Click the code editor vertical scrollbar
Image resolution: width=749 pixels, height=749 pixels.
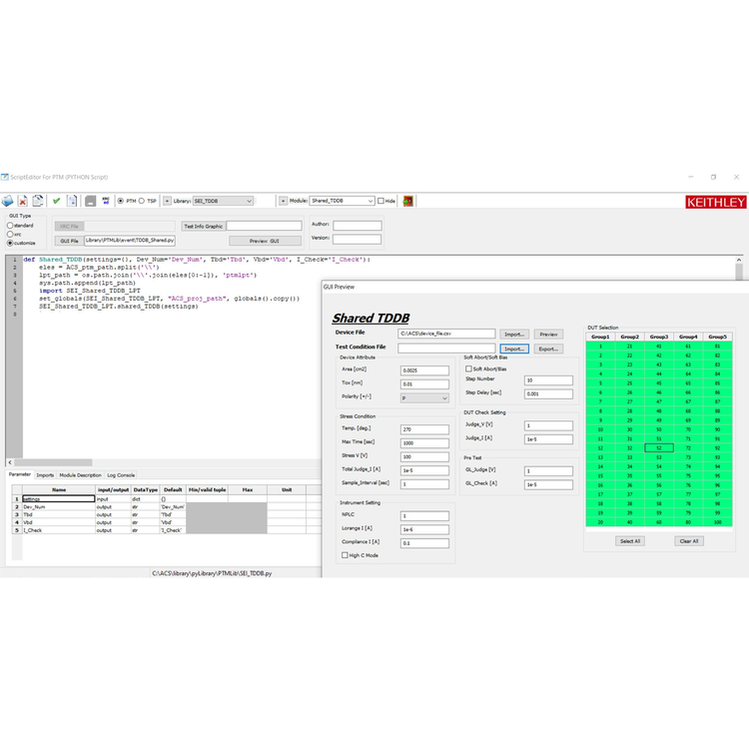pos(739,270)
